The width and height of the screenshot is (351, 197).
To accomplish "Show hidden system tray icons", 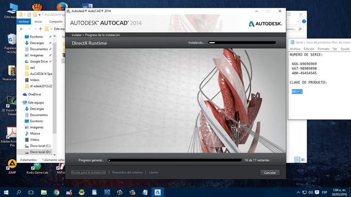I will coord(298,192).
